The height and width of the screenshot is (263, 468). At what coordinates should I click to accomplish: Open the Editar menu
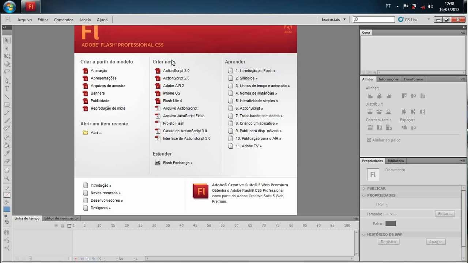click(43, 20)
